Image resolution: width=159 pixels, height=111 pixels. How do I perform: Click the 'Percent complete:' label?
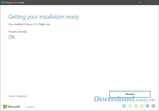(x=18, y=32)
